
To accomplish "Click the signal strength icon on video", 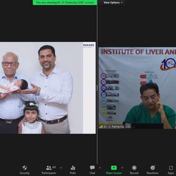I will pyautogui.click(x=101, y=126).
